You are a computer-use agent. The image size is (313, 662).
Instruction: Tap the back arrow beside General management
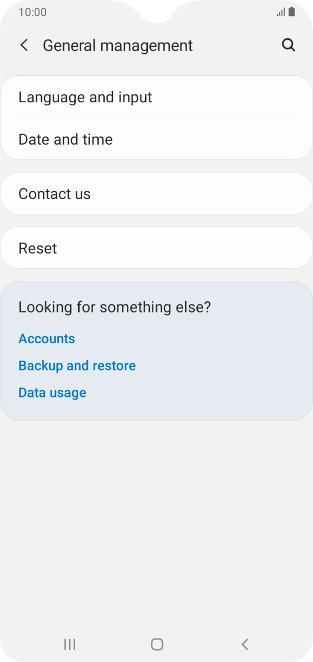pos(24,45)
